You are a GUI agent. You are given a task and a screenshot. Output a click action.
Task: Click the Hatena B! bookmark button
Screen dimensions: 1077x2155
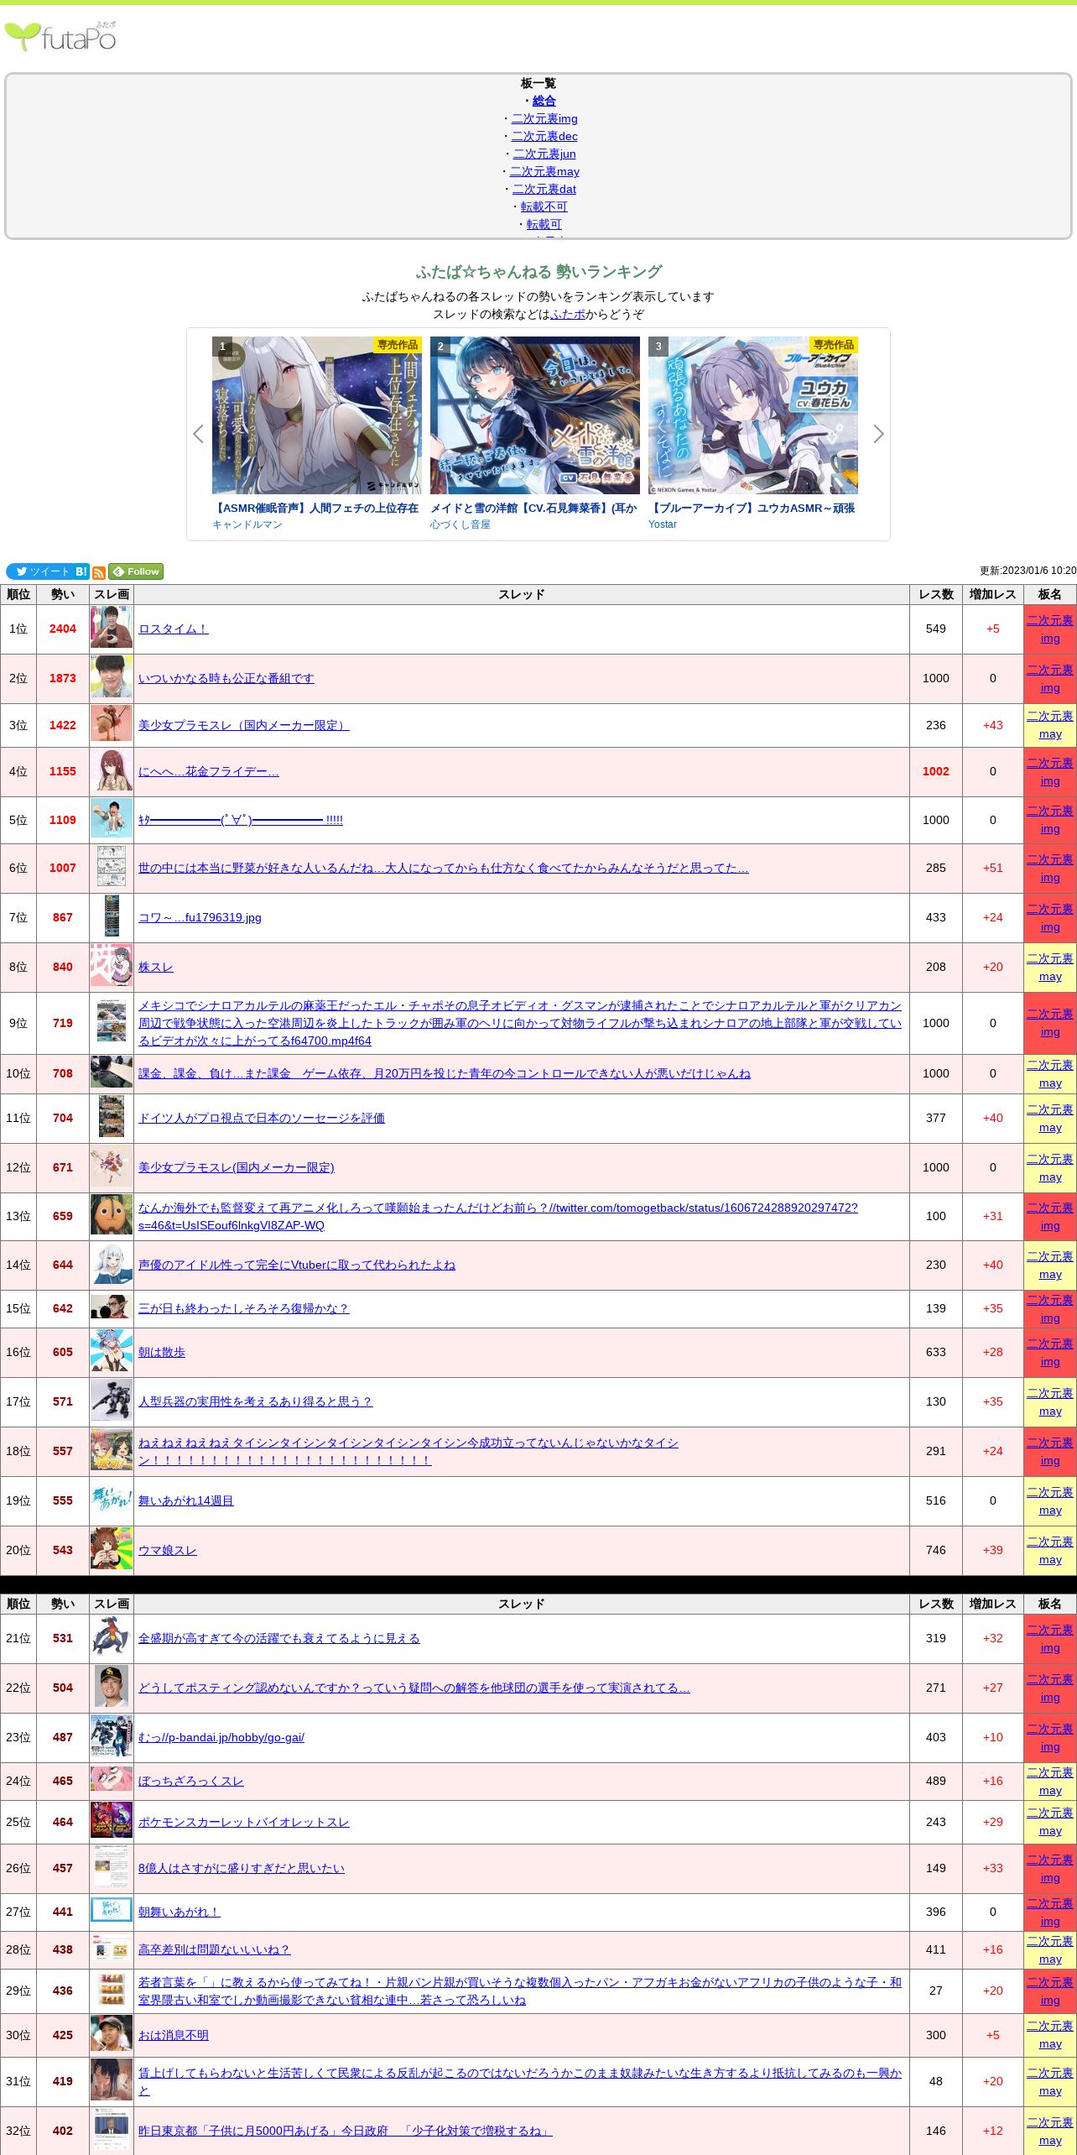point(81,571)
